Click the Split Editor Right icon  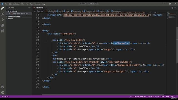(172, 8)
